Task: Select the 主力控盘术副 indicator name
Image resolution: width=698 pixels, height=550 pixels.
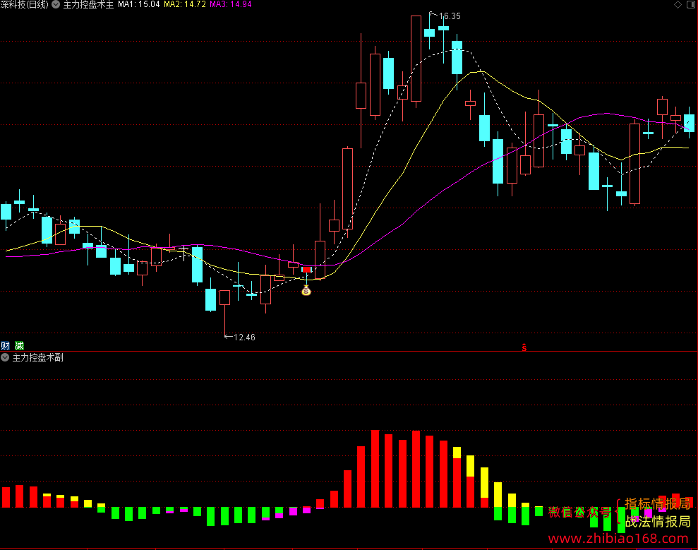Action: pyautogui.click(x=38, y=358)
